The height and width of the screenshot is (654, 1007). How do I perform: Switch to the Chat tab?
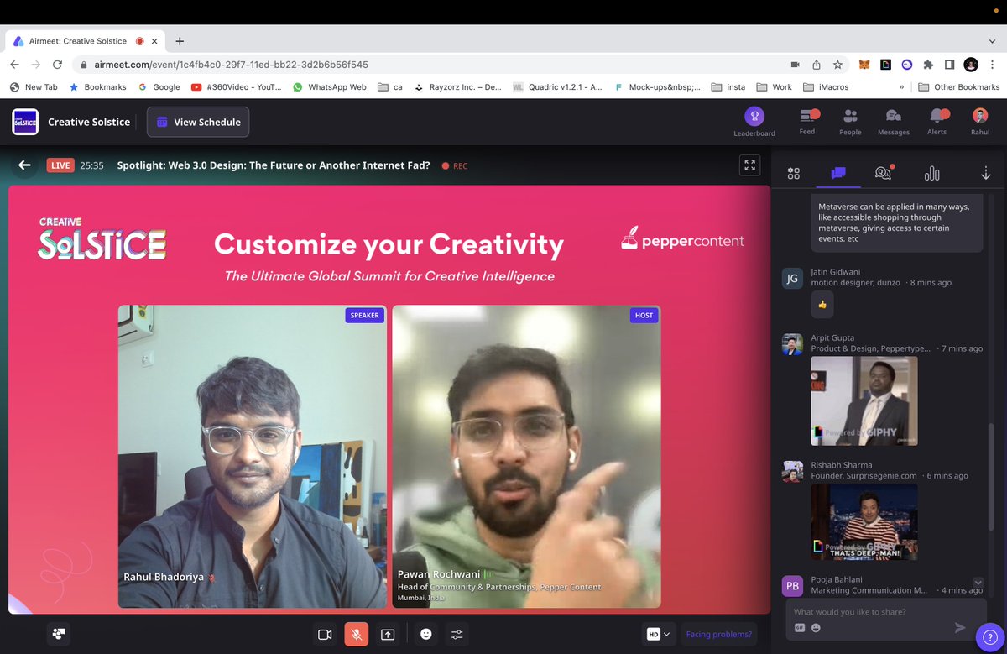[x=839, y=173]
